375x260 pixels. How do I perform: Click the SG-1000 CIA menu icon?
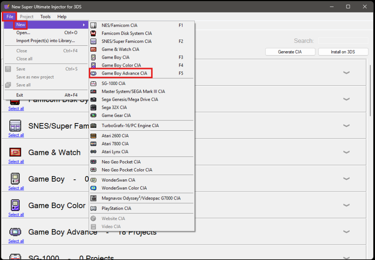pos(93,83)
